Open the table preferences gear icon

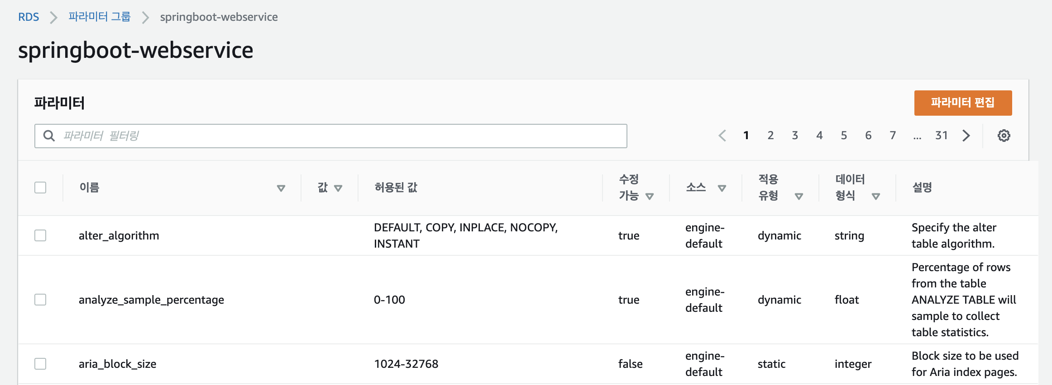pyautogui.click(x=1004, y=136)
